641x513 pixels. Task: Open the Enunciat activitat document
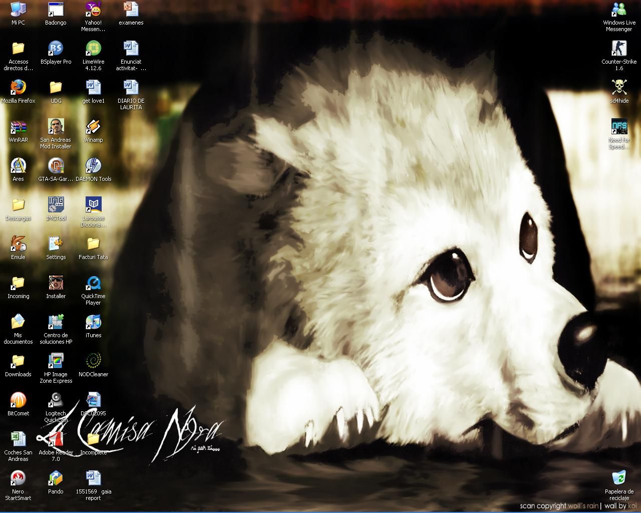click(131, 48)
